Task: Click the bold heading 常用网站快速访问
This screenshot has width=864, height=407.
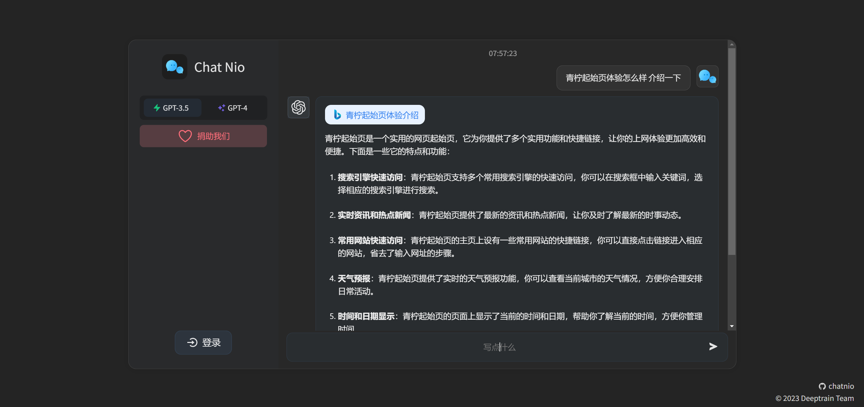Action: tap(370, 240)
